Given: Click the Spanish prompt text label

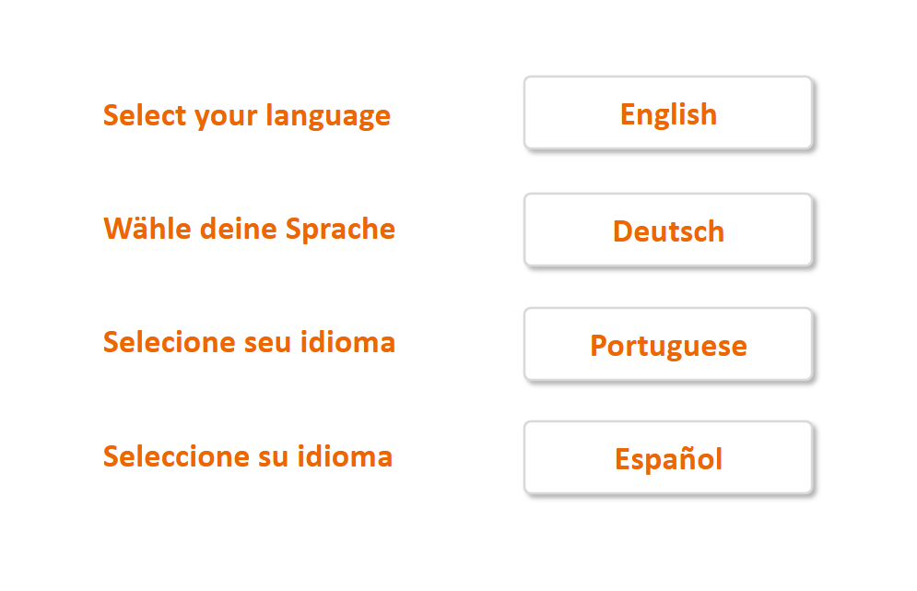Looking at the screenshot, I should (x=248, y=455).
